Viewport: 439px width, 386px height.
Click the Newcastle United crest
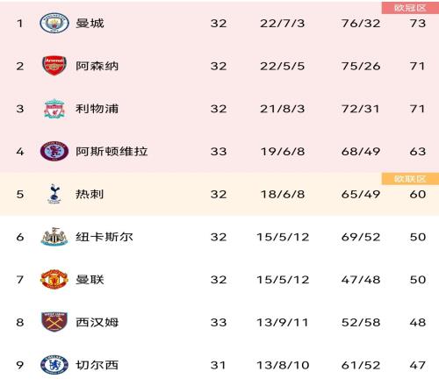54,237
